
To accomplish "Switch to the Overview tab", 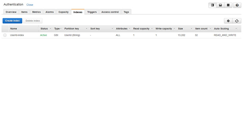I will click(x=11, y=12).
